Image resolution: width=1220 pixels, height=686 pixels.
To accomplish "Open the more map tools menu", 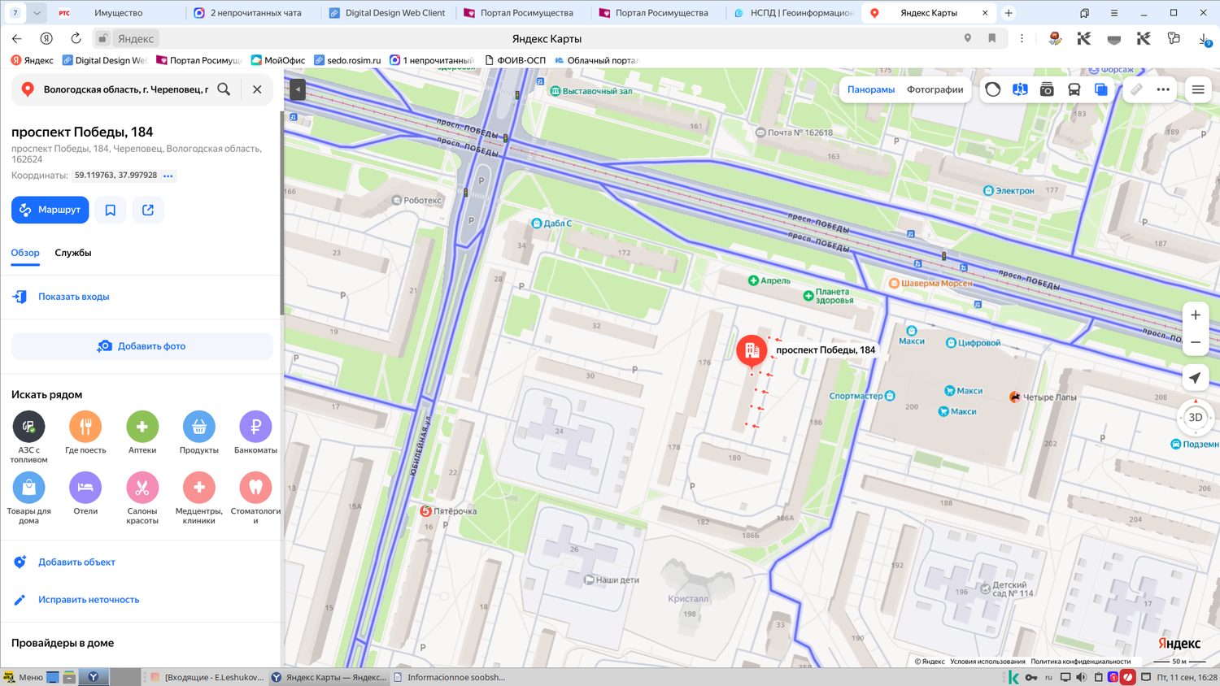I will point(1163,89).
